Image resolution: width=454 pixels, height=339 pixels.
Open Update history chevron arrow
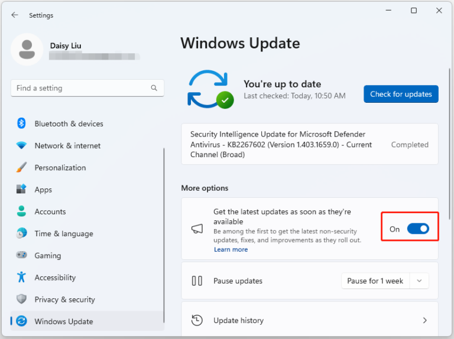point(425,320)
